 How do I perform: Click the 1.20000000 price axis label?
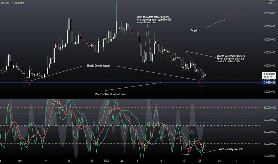pyautogui.click(x=269, y=66)
